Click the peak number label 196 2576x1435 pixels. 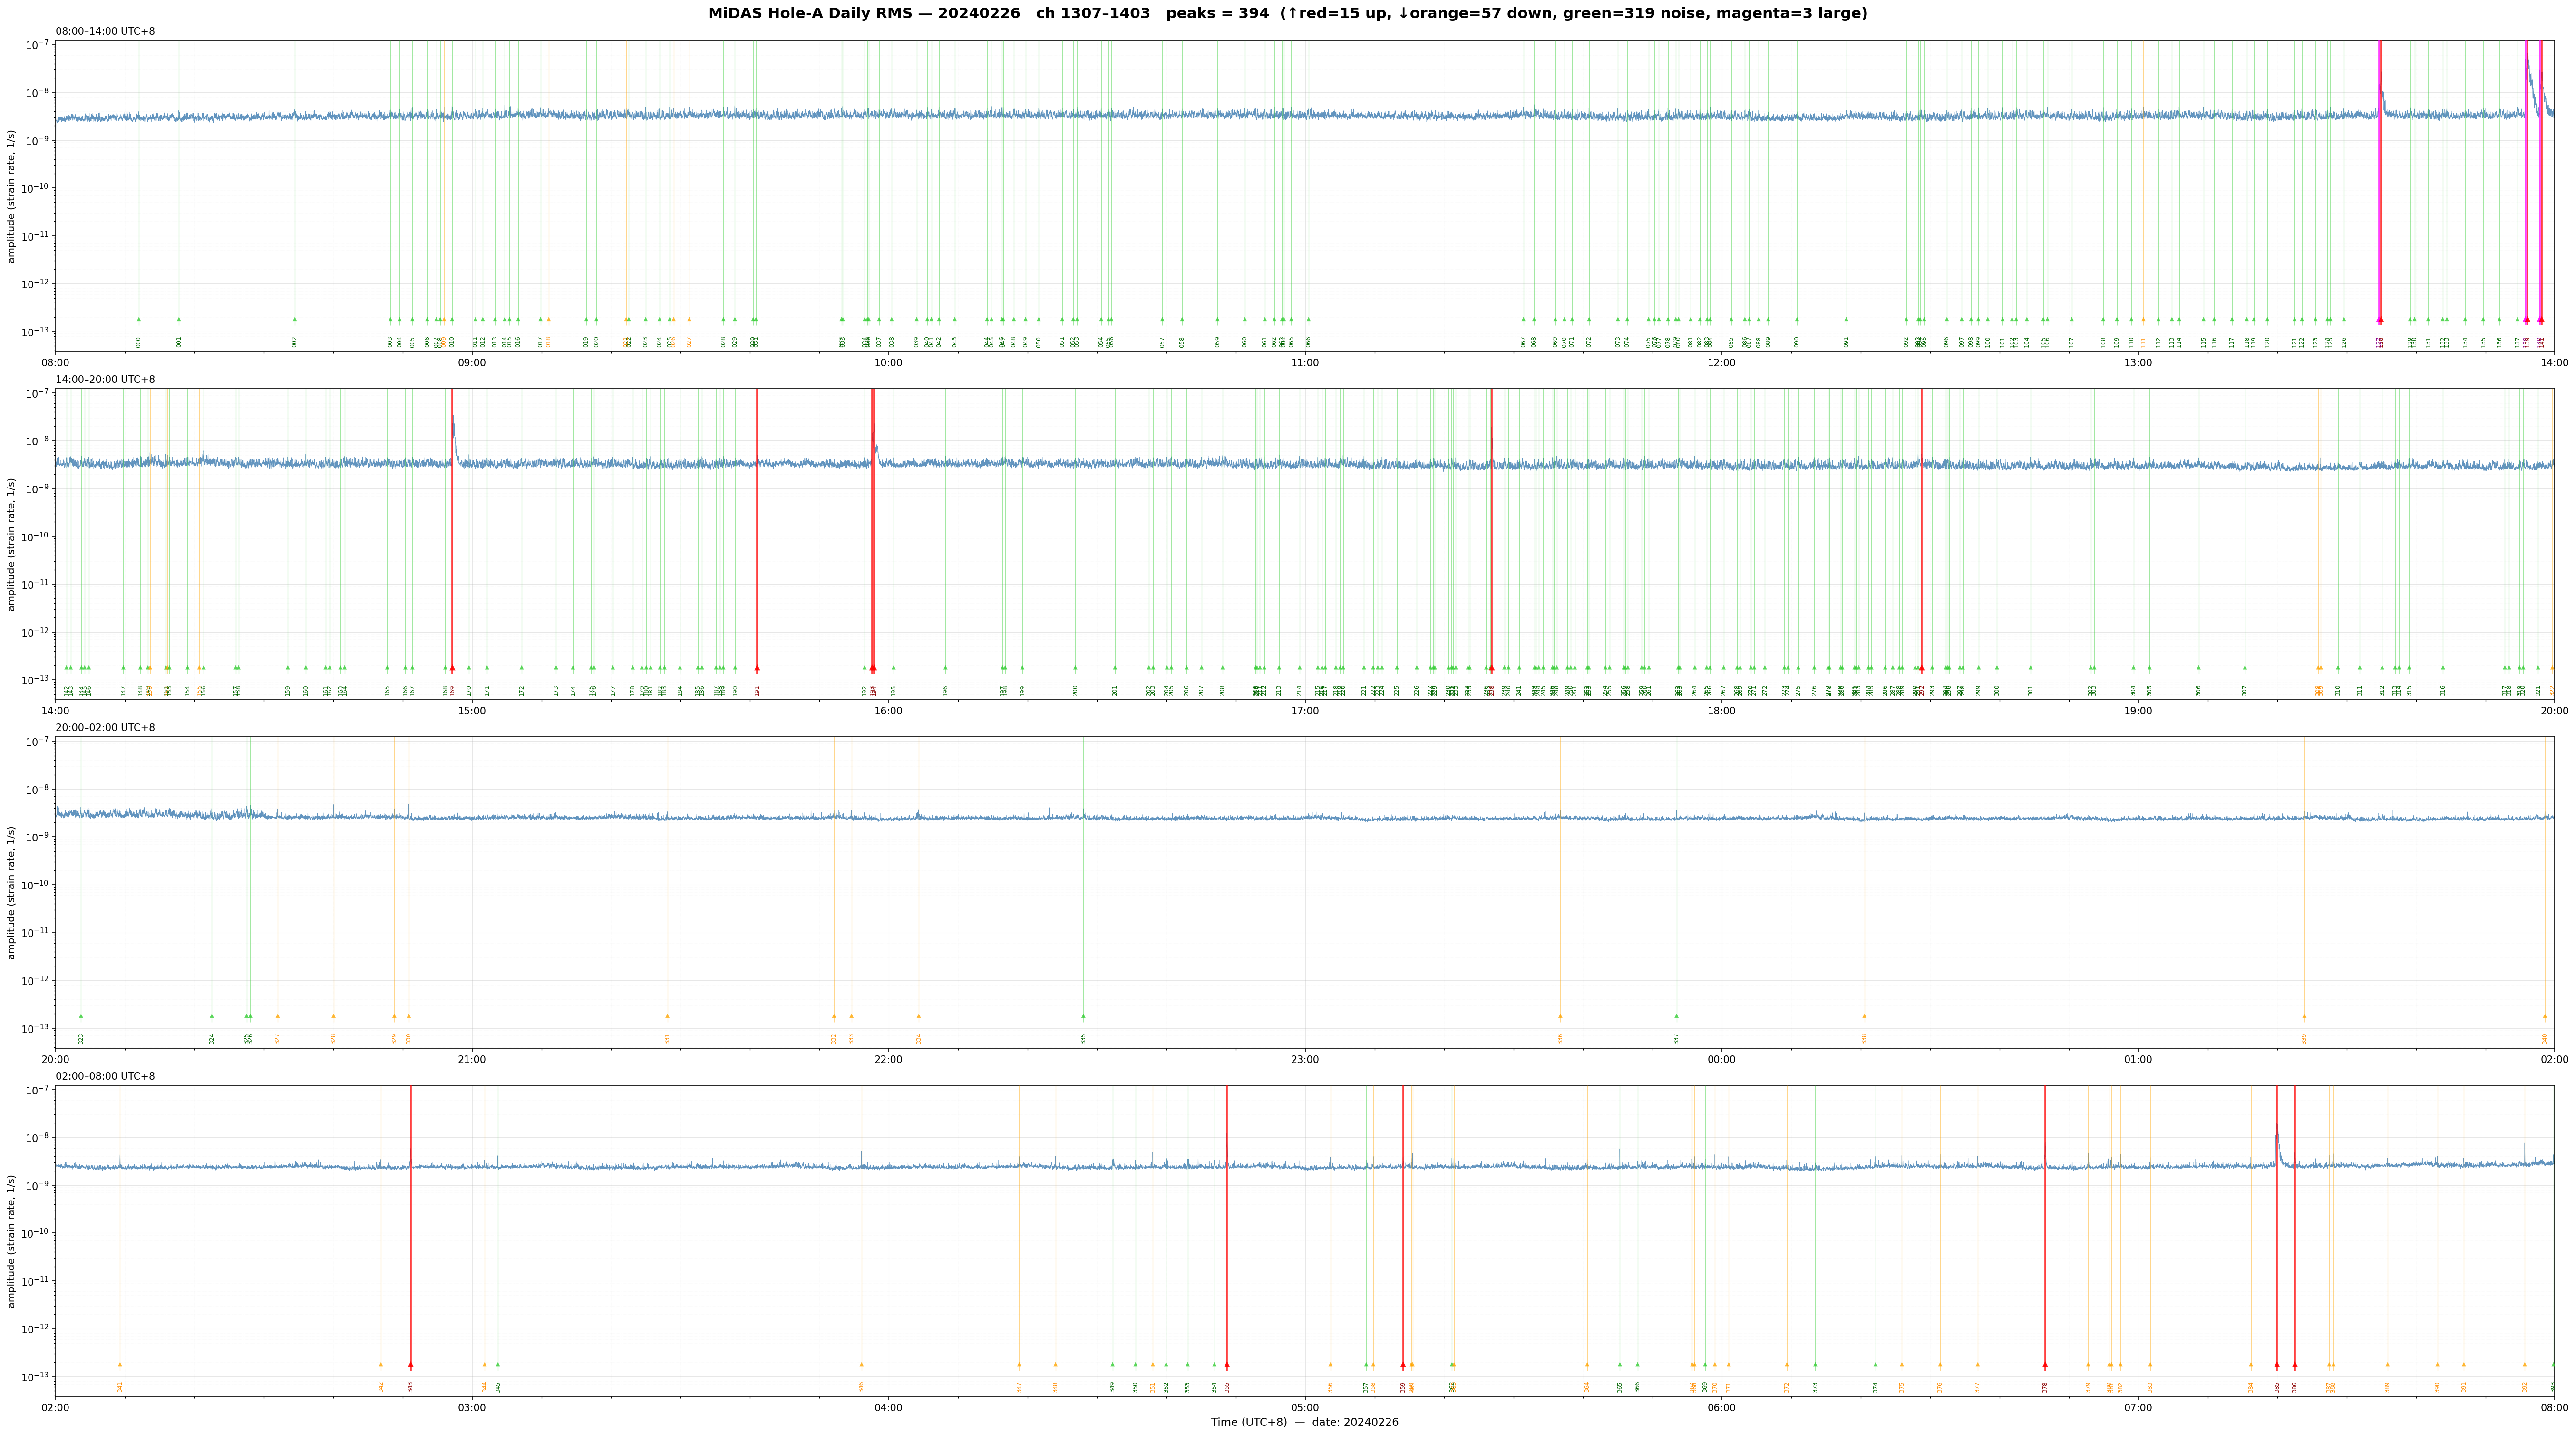point(945,690)
